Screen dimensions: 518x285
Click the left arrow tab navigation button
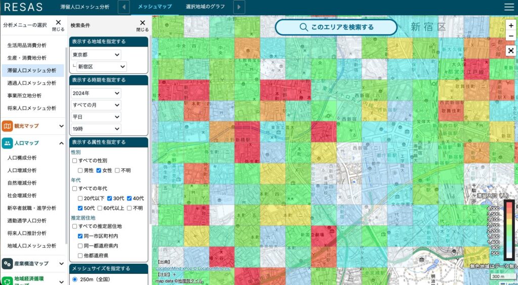(124, 7)
